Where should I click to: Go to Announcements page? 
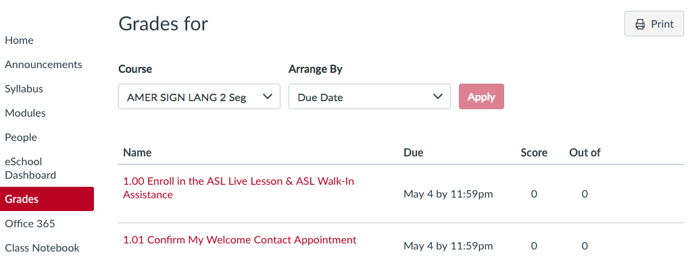[43, 65]
